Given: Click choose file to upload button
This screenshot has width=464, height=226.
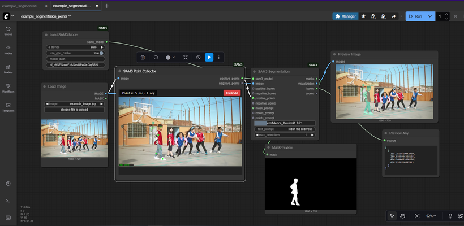Looking at the screenshot, I should coord(75,110).
